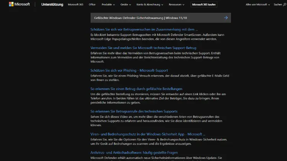Screen dimensions: 287x161
Task: Click Microsoft 365 kaufen button
Action: coord(204,4)
